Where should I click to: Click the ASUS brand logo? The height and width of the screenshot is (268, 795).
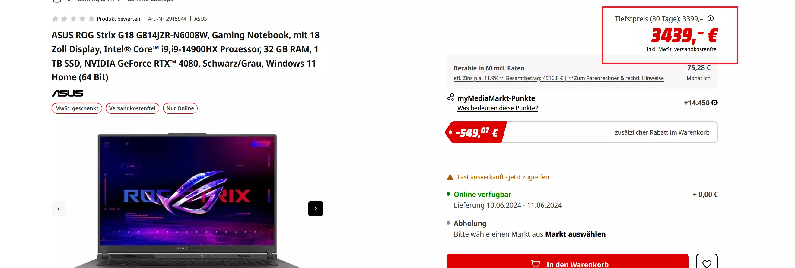pyautogui.click(x=67, y=93)
